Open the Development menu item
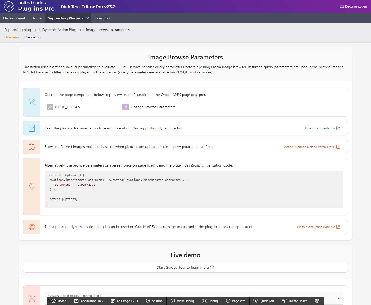 (14, 18)
